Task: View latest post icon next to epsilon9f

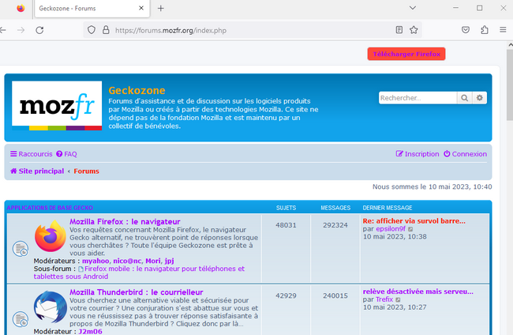Action: pyautogui.click(x=410, y=229)
